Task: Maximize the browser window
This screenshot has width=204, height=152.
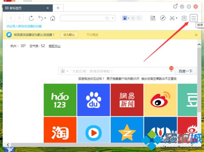Action: click(189, 7)
